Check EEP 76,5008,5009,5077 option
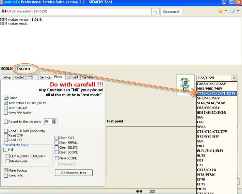The height and width of the screenshot is (194, 242). (x=7, y=156)
